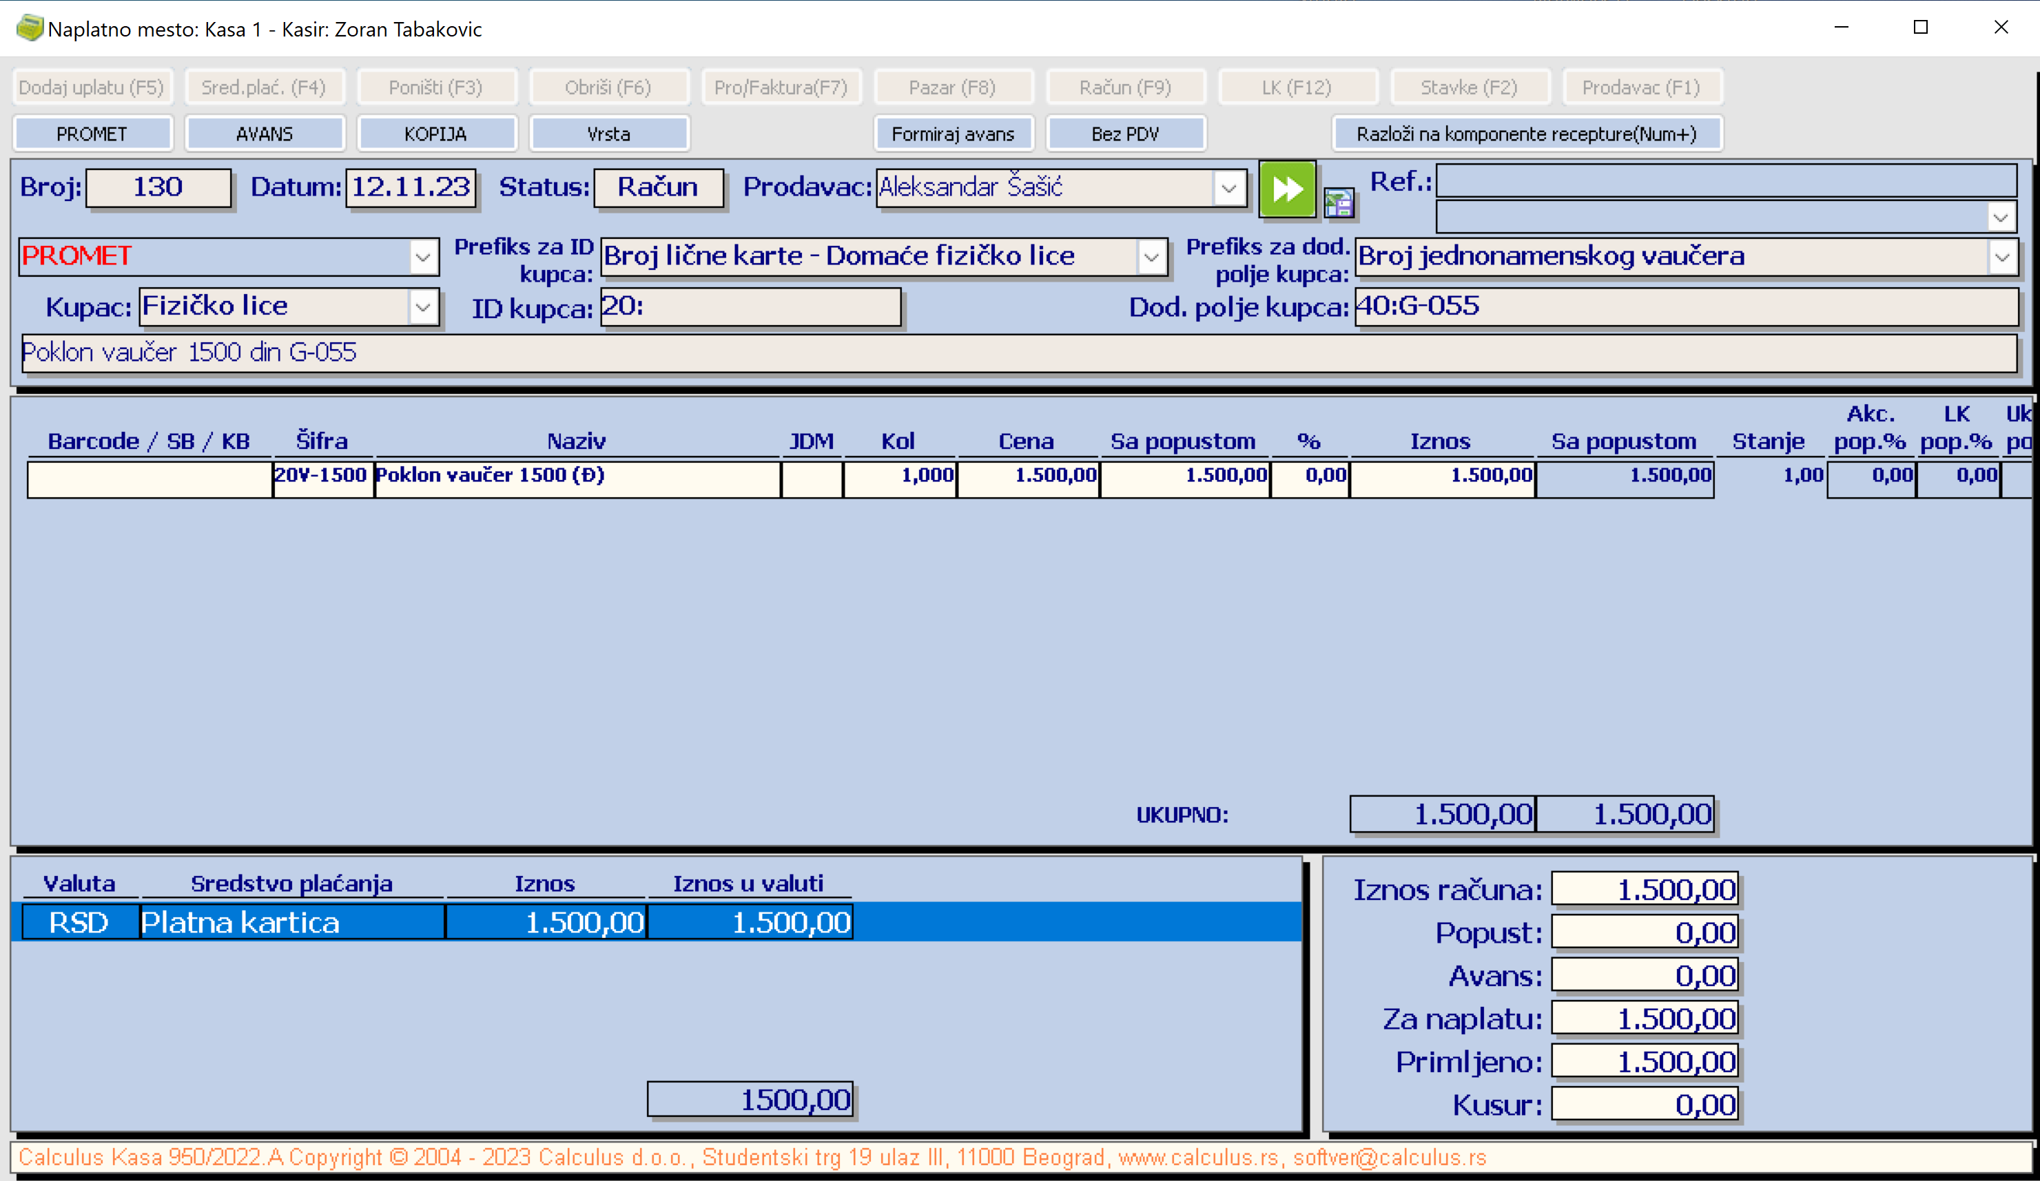The image size is (2040, 1181).
Task: Click the Poklon vaučer 1500 din note field
Action: pyautogui.click(x=1019, y=353)
